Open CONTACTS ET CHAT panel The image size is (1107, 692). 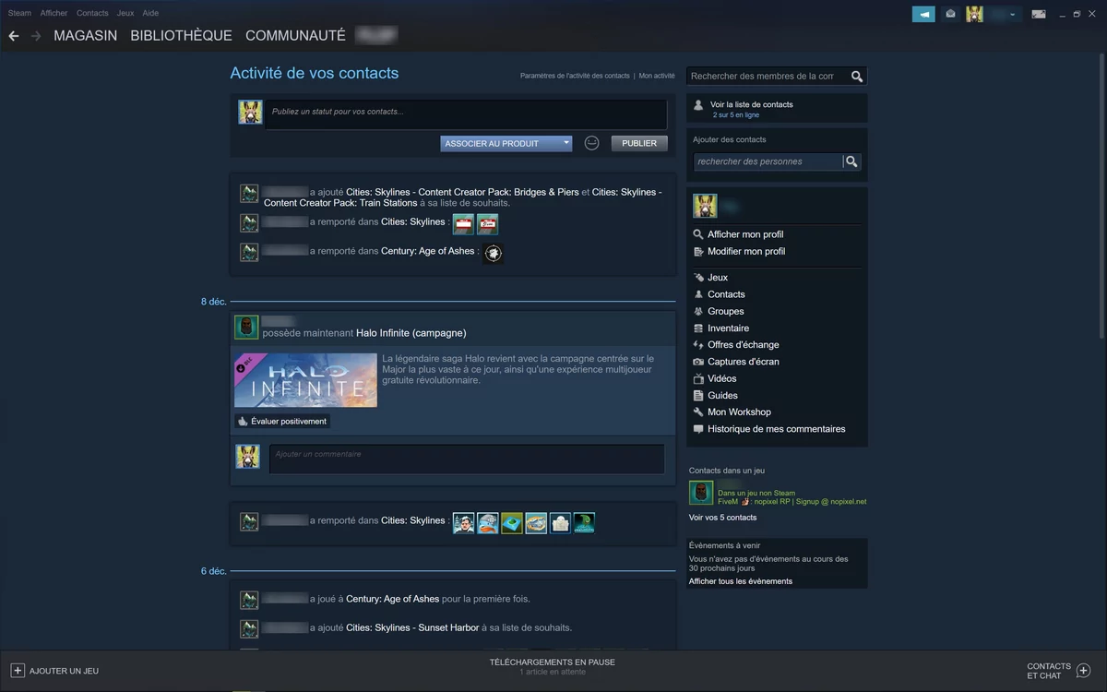pyautogui.click(x=1058, y=671)
